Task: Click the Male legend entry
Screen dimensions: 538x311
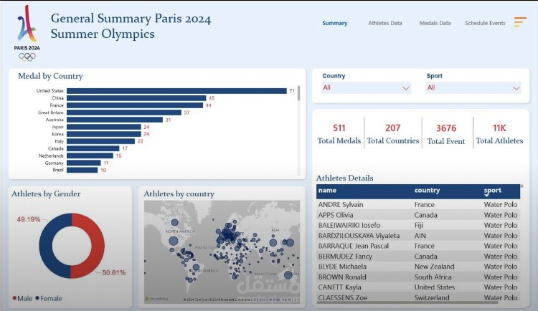Action: 22,298
